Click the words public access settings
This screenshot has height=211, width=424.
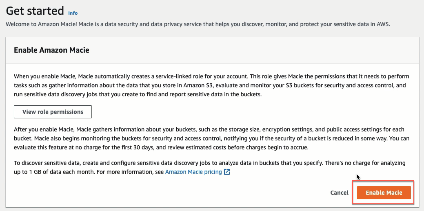[x=344, y=129]
